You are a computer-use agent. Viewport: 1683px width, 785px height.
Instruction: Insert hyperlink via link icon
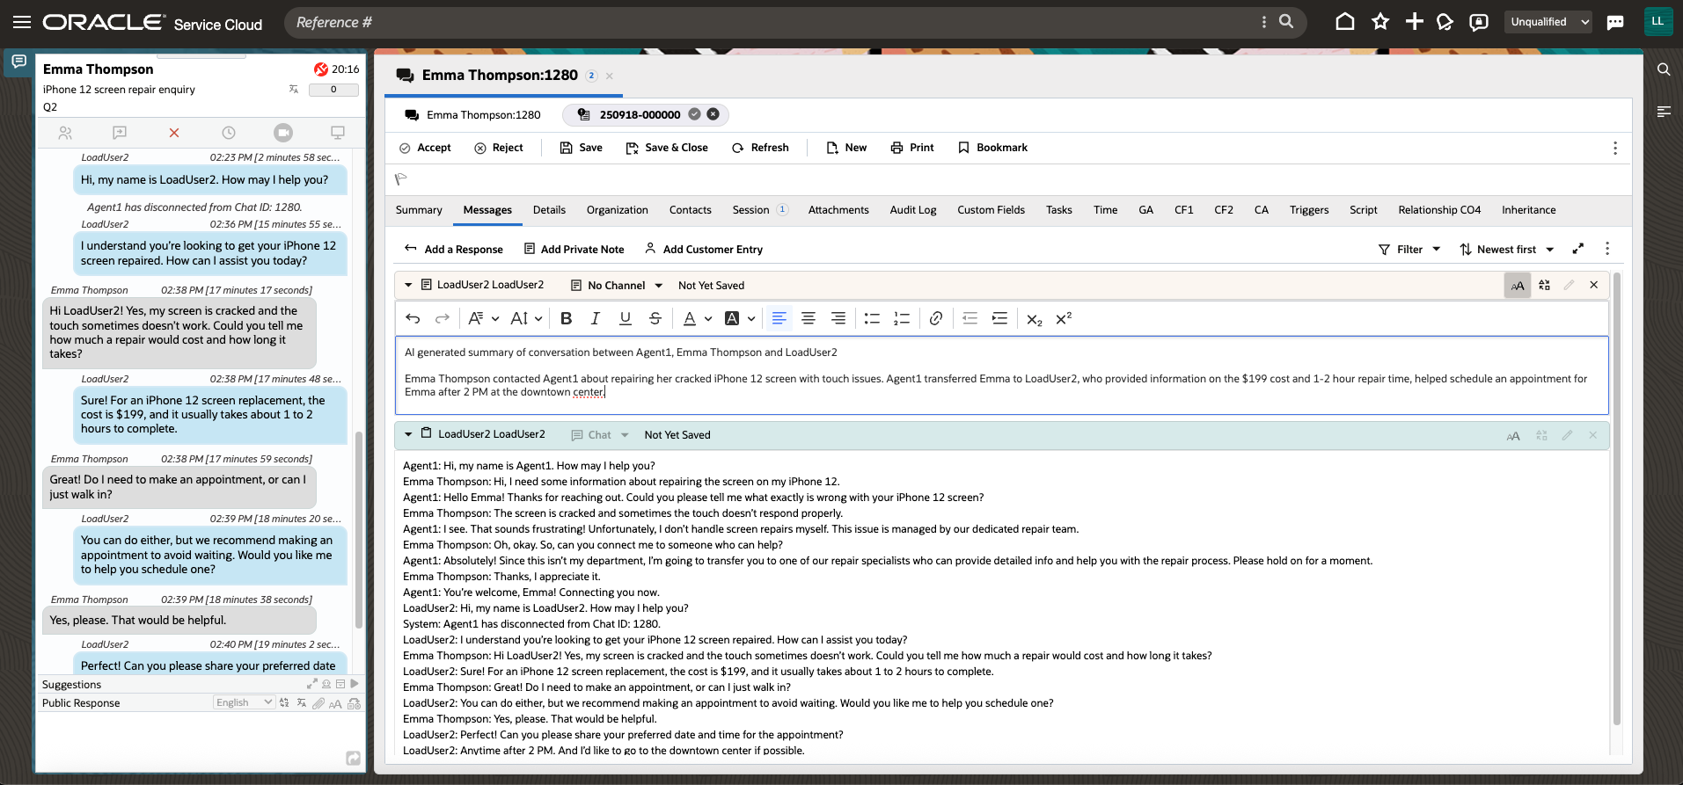coord(936,318)
